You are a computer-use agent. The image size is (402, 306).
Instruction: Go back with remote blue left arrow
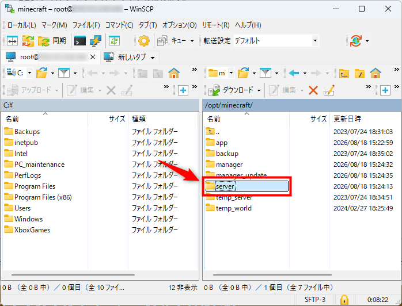(294, 73)
